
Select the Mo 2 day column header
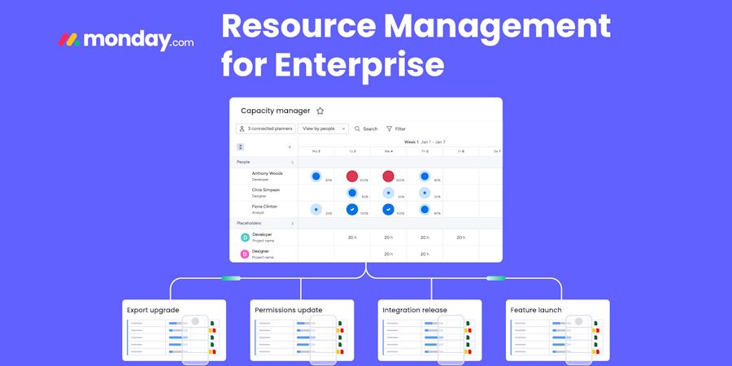316,152
